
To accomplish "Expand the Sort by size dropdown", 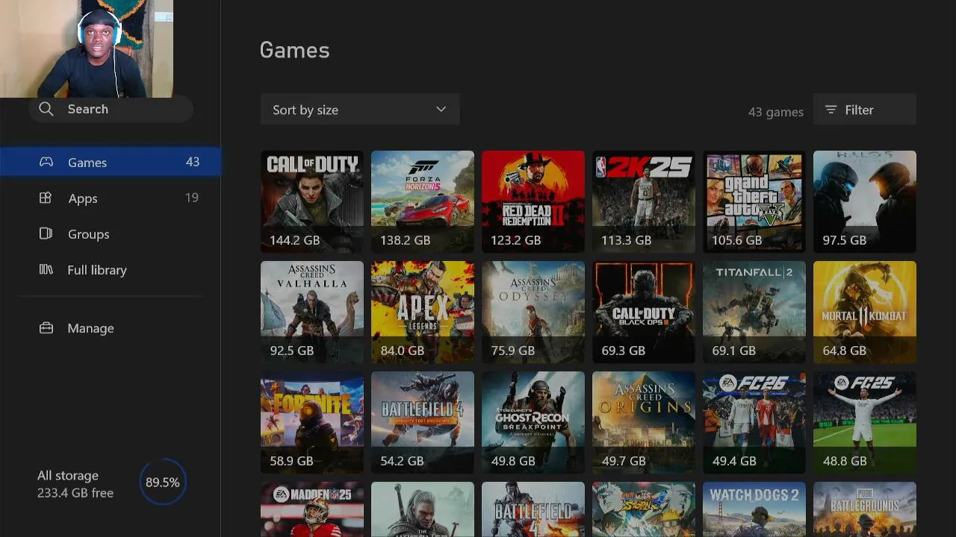I will click(x=360, y=110).
